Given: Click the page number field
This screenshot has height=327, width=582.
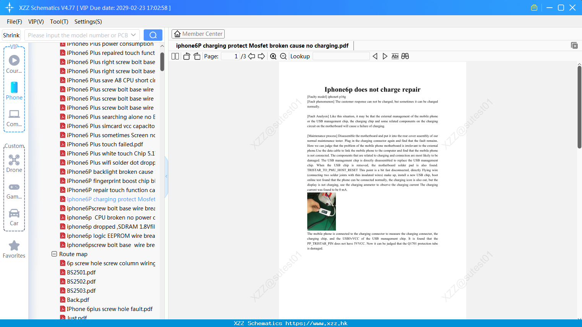Looking at the screenshot, I should point(230,56).
